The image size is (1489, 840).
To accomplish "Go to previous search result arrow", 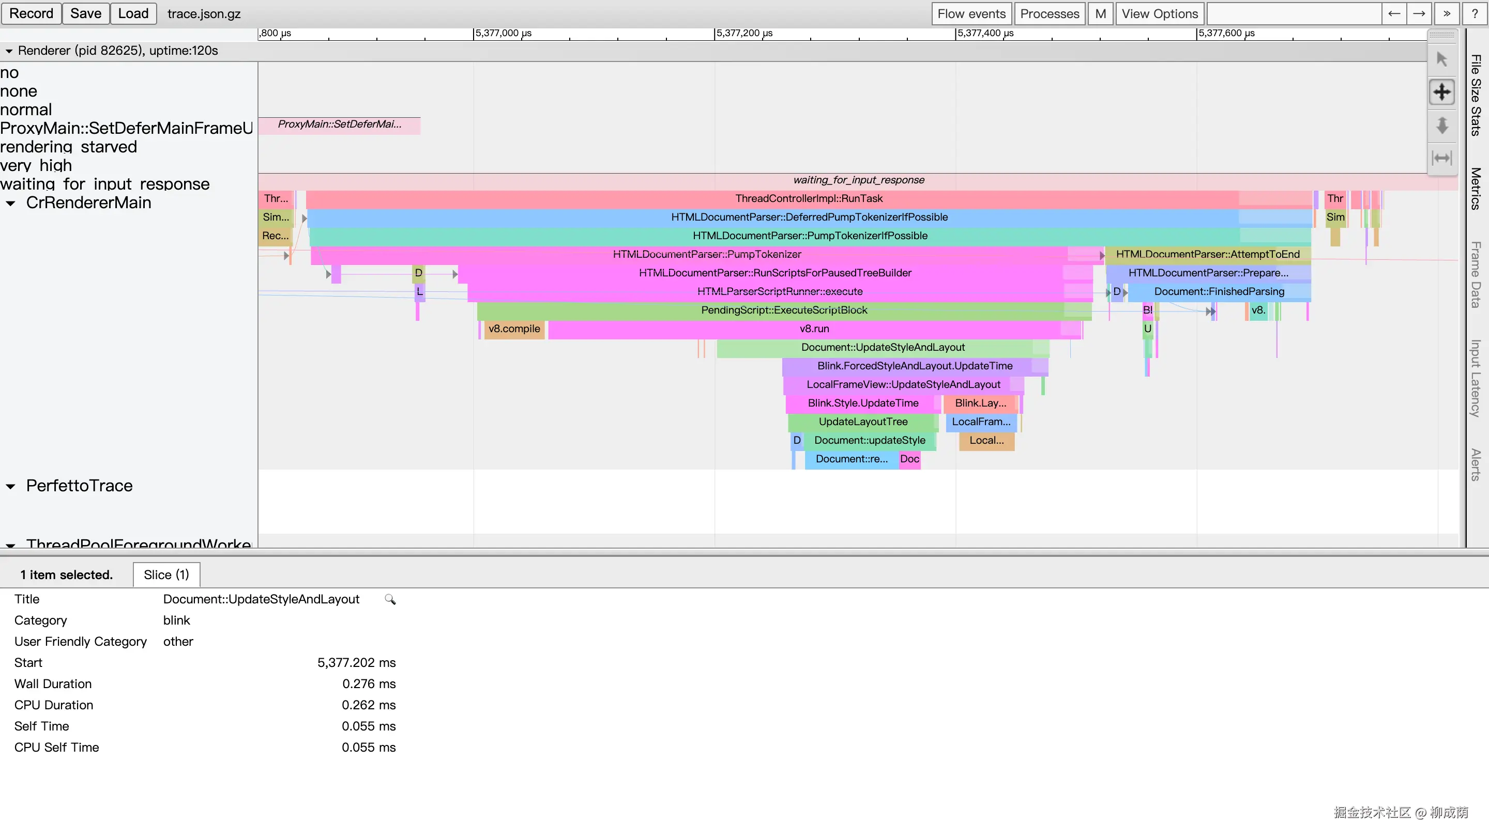I will tap(1394, 14).
